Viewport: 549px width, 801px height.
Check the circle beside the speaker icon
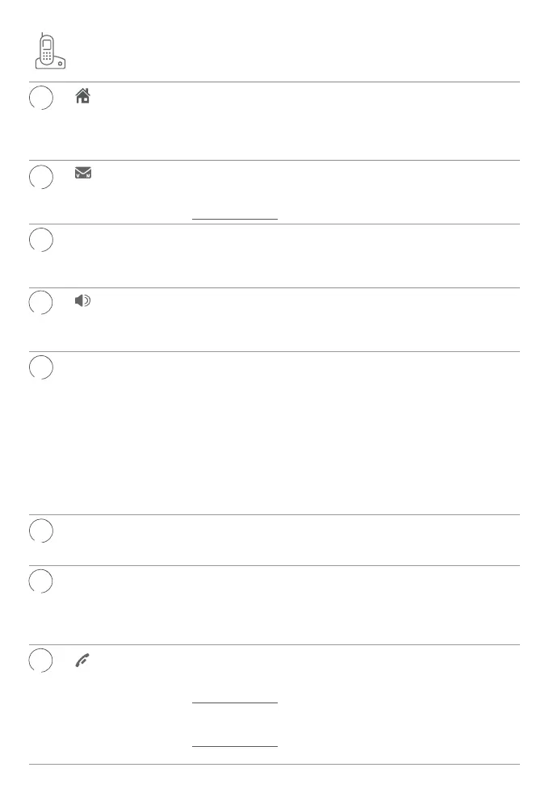pos(41,302)
